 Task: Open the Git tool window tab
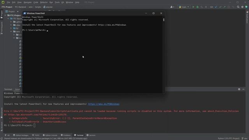click(7, 135)
